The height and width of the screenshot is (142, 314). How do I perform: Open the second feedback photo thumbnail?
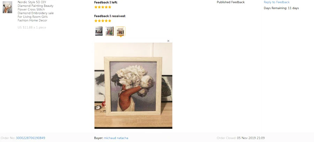(x=110, y=31)
